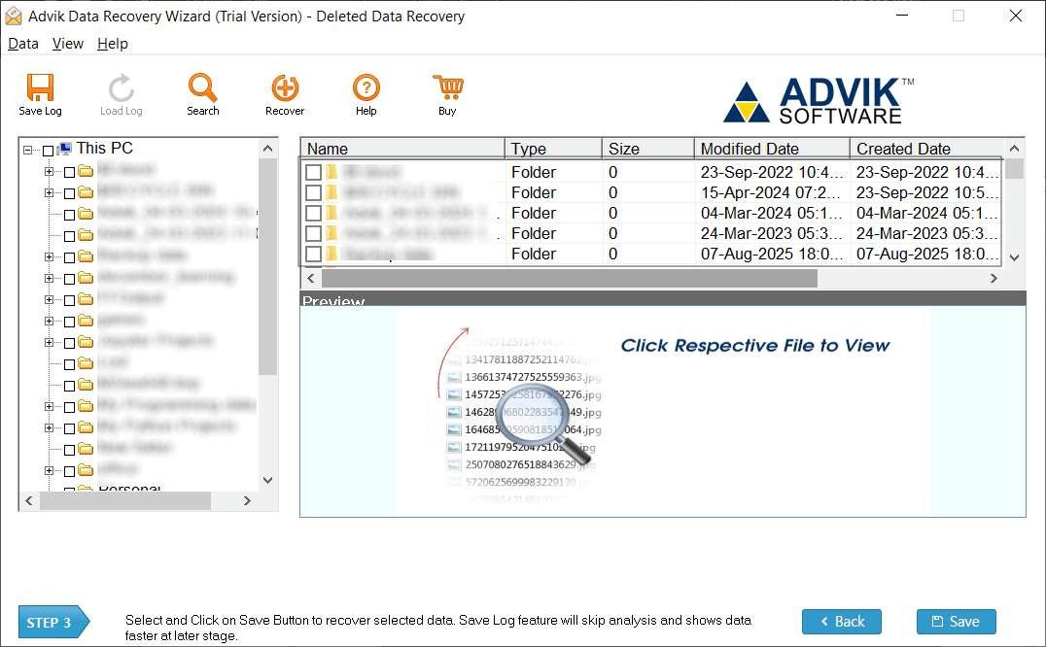Image resolution: width=1046 pixels, height=647 pixels.
Task: Click the Recover toolbar icon
Action: point(285,87)
